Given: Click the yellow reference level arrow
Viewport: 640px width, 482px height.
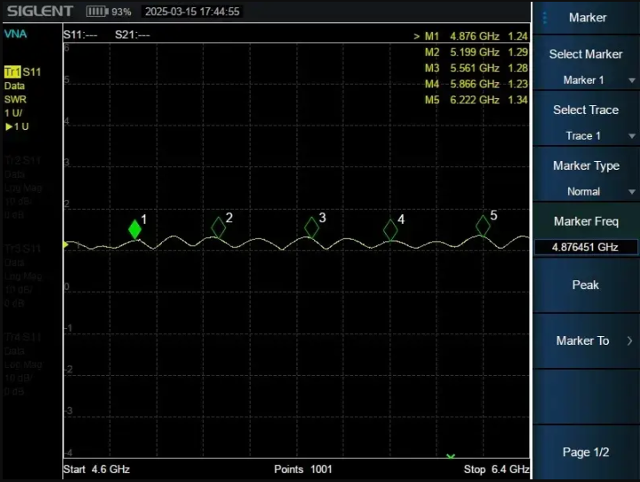Looking at the screenshot, I should (x=66, y=244).
